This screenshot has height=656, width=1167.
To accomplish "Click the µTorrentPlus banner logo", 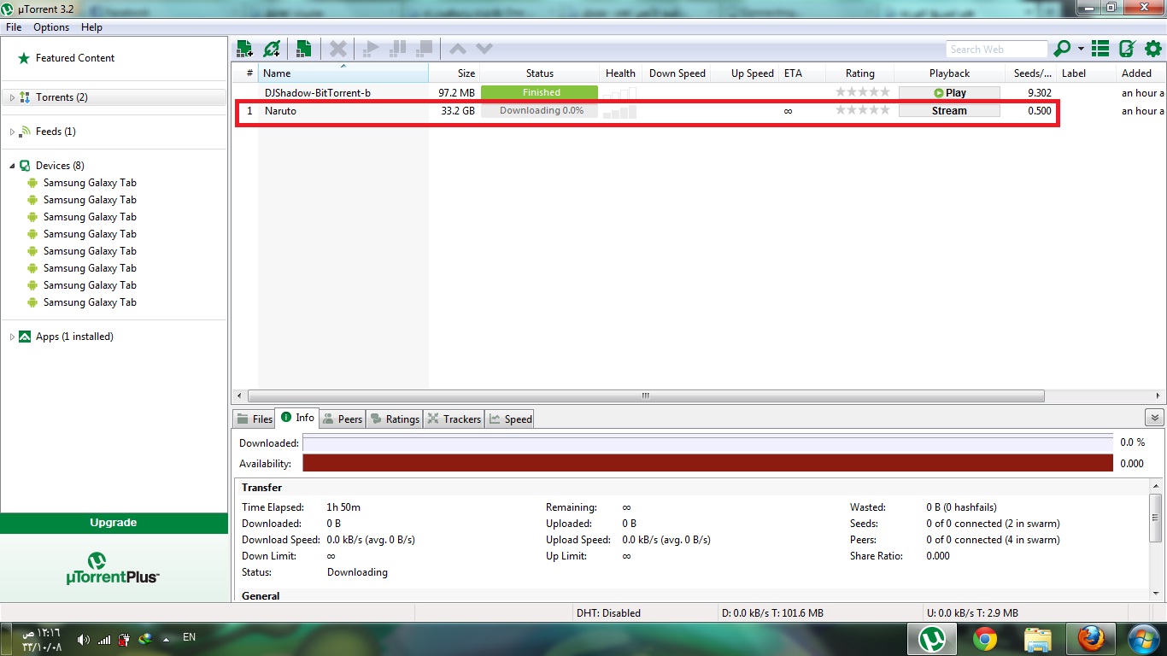I will 113,567.
